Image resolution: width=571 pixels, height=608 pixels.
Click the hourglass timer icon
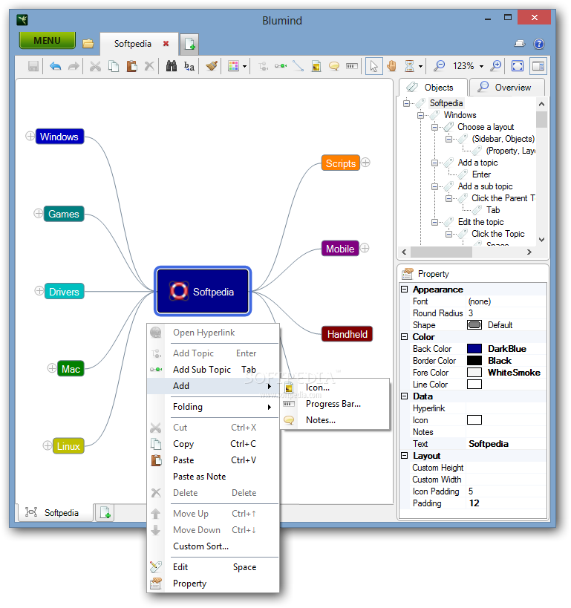click(409, 66)
